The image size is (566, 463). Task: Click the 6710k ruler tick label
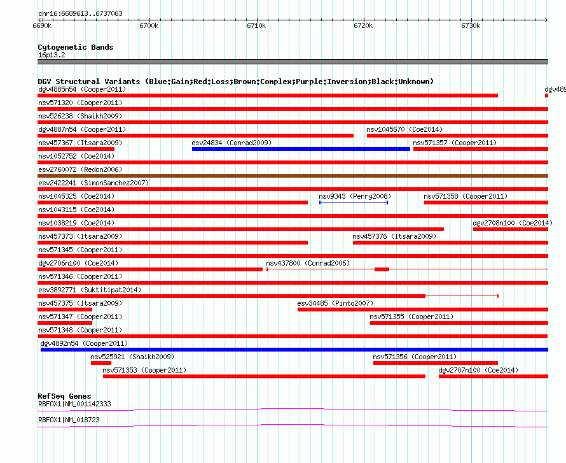tap(256, 25)
